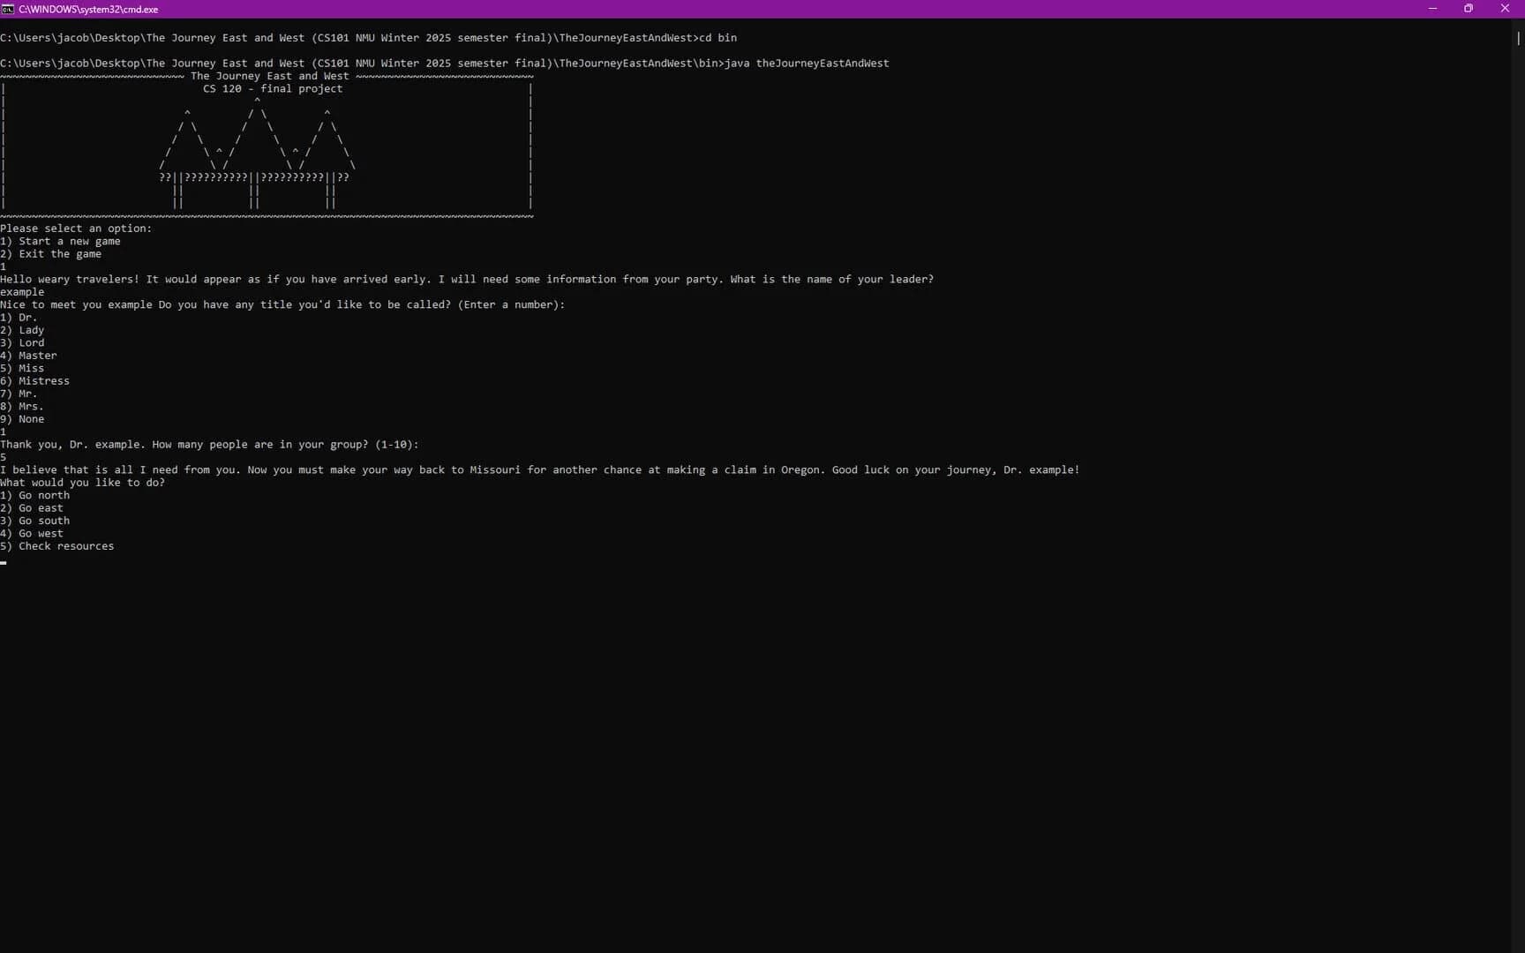The image size is (1525, 953).
Task: Minimize the cmd.exe window
Action: [1432, 9]
